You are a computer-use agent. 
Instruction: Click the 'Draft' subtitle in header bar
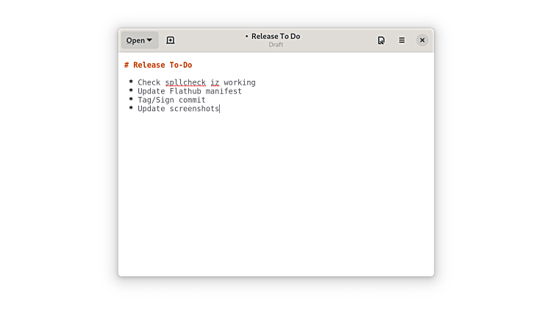pyautogui.click(x=276, y=45)
